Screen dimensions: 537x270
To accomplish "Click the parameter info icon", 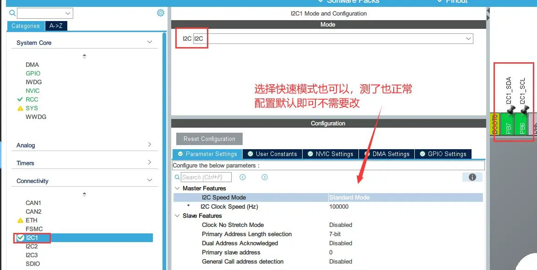I will 472,177.
